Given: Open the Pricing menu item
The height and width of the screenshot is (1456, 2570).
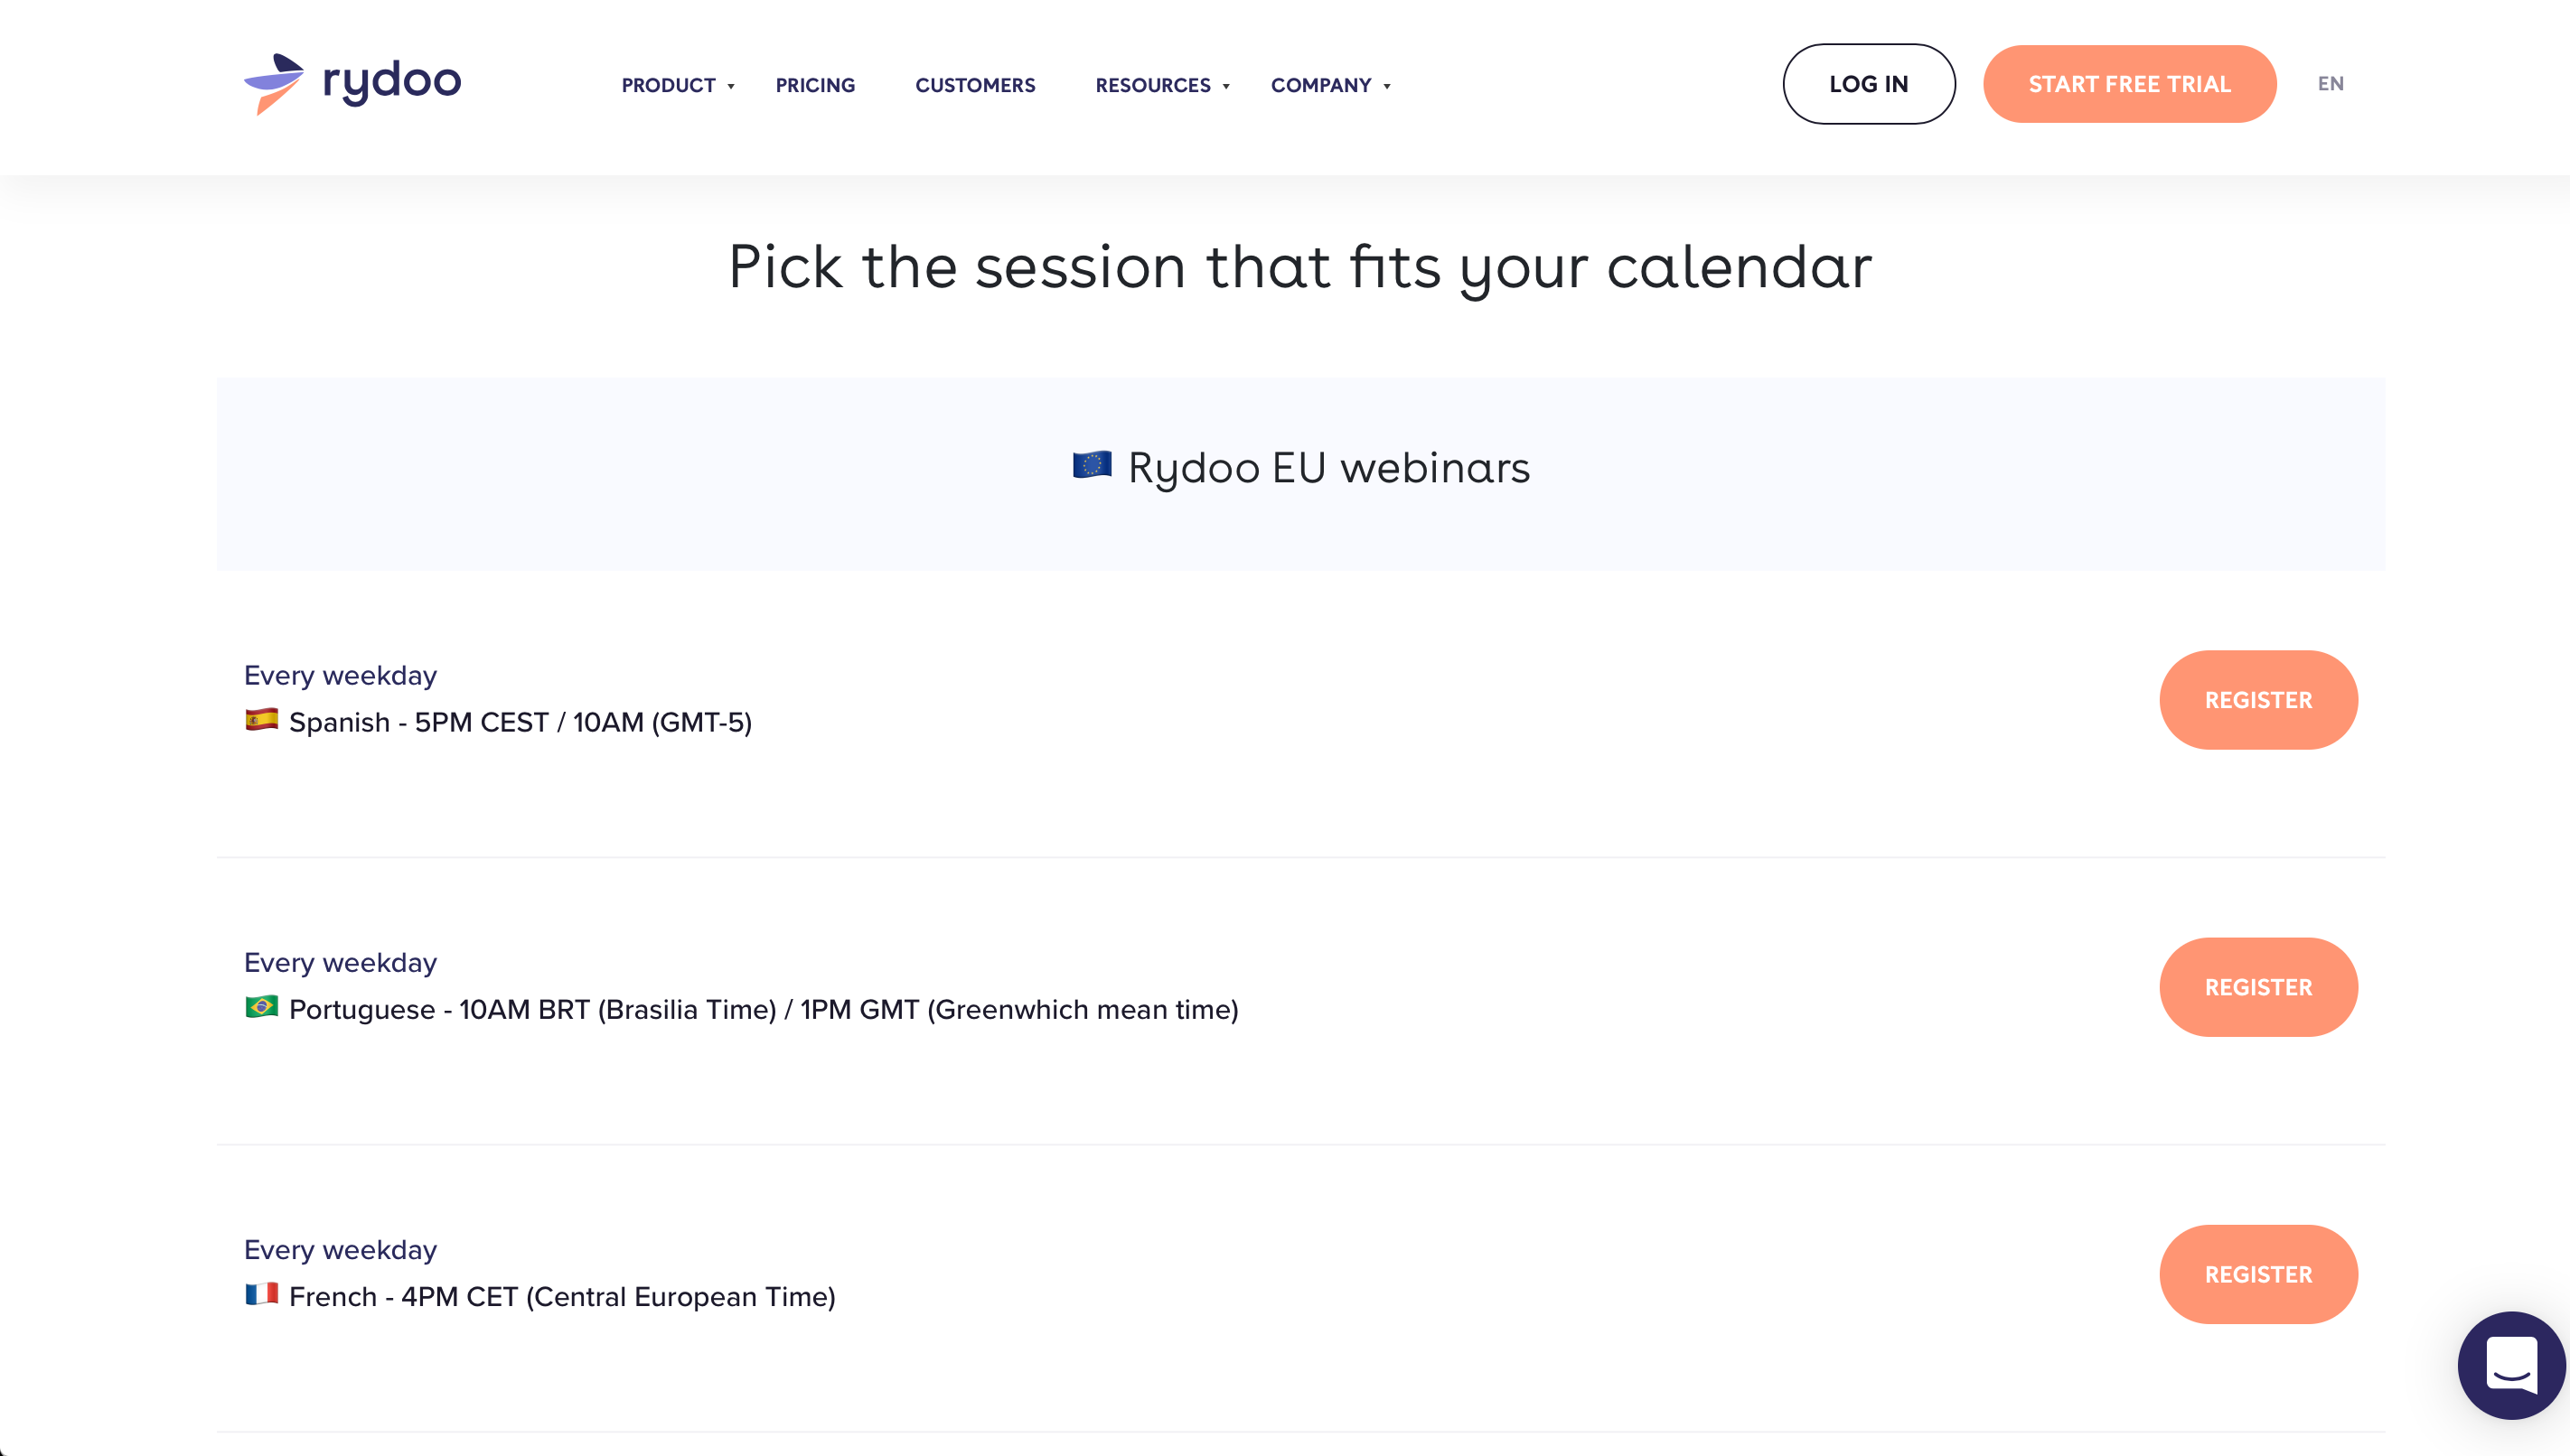Looking at the screenshot, I should pyautogui.click(x=815, y=86).
